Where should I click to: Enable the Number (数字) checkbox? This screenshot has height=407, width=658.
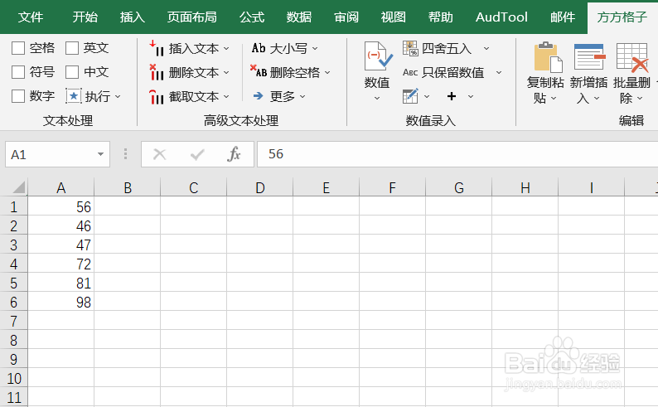coord(18,96)
